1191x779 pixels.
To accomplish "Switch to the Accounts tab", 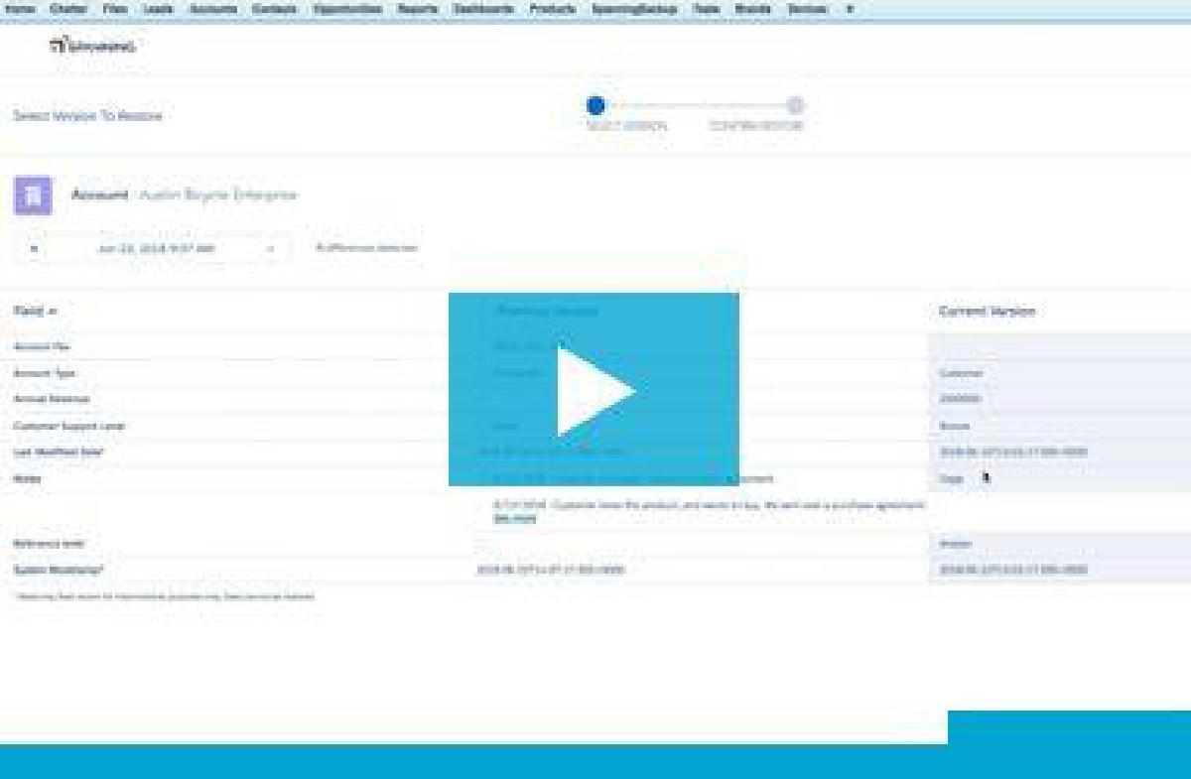I will point(213,9).
